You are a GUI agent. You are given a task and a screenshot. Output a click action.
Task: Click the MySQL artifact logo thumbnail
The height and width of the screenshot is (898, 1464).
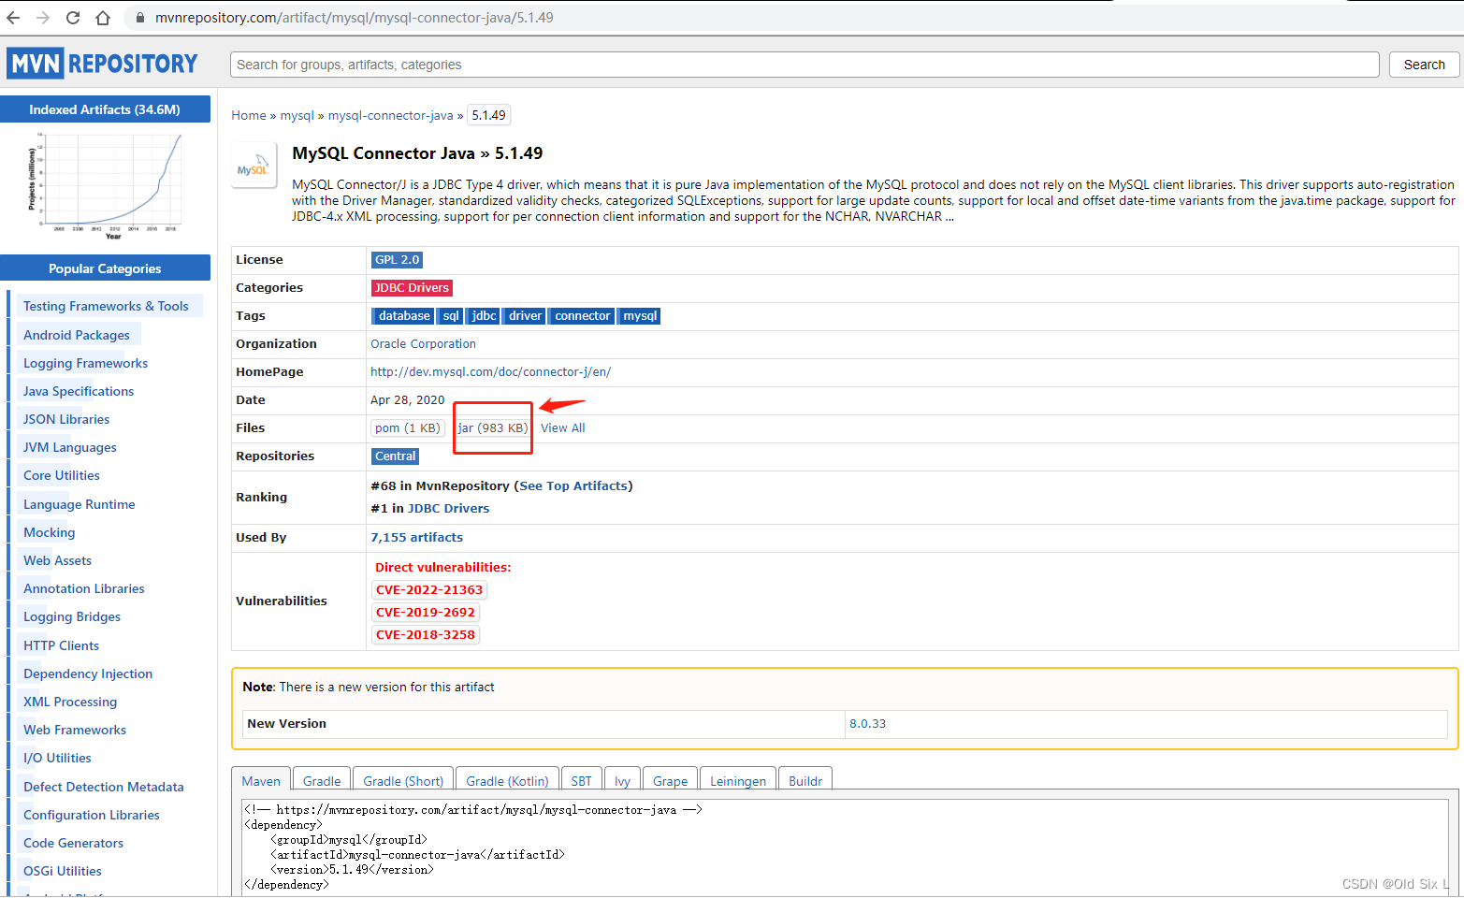254,166
